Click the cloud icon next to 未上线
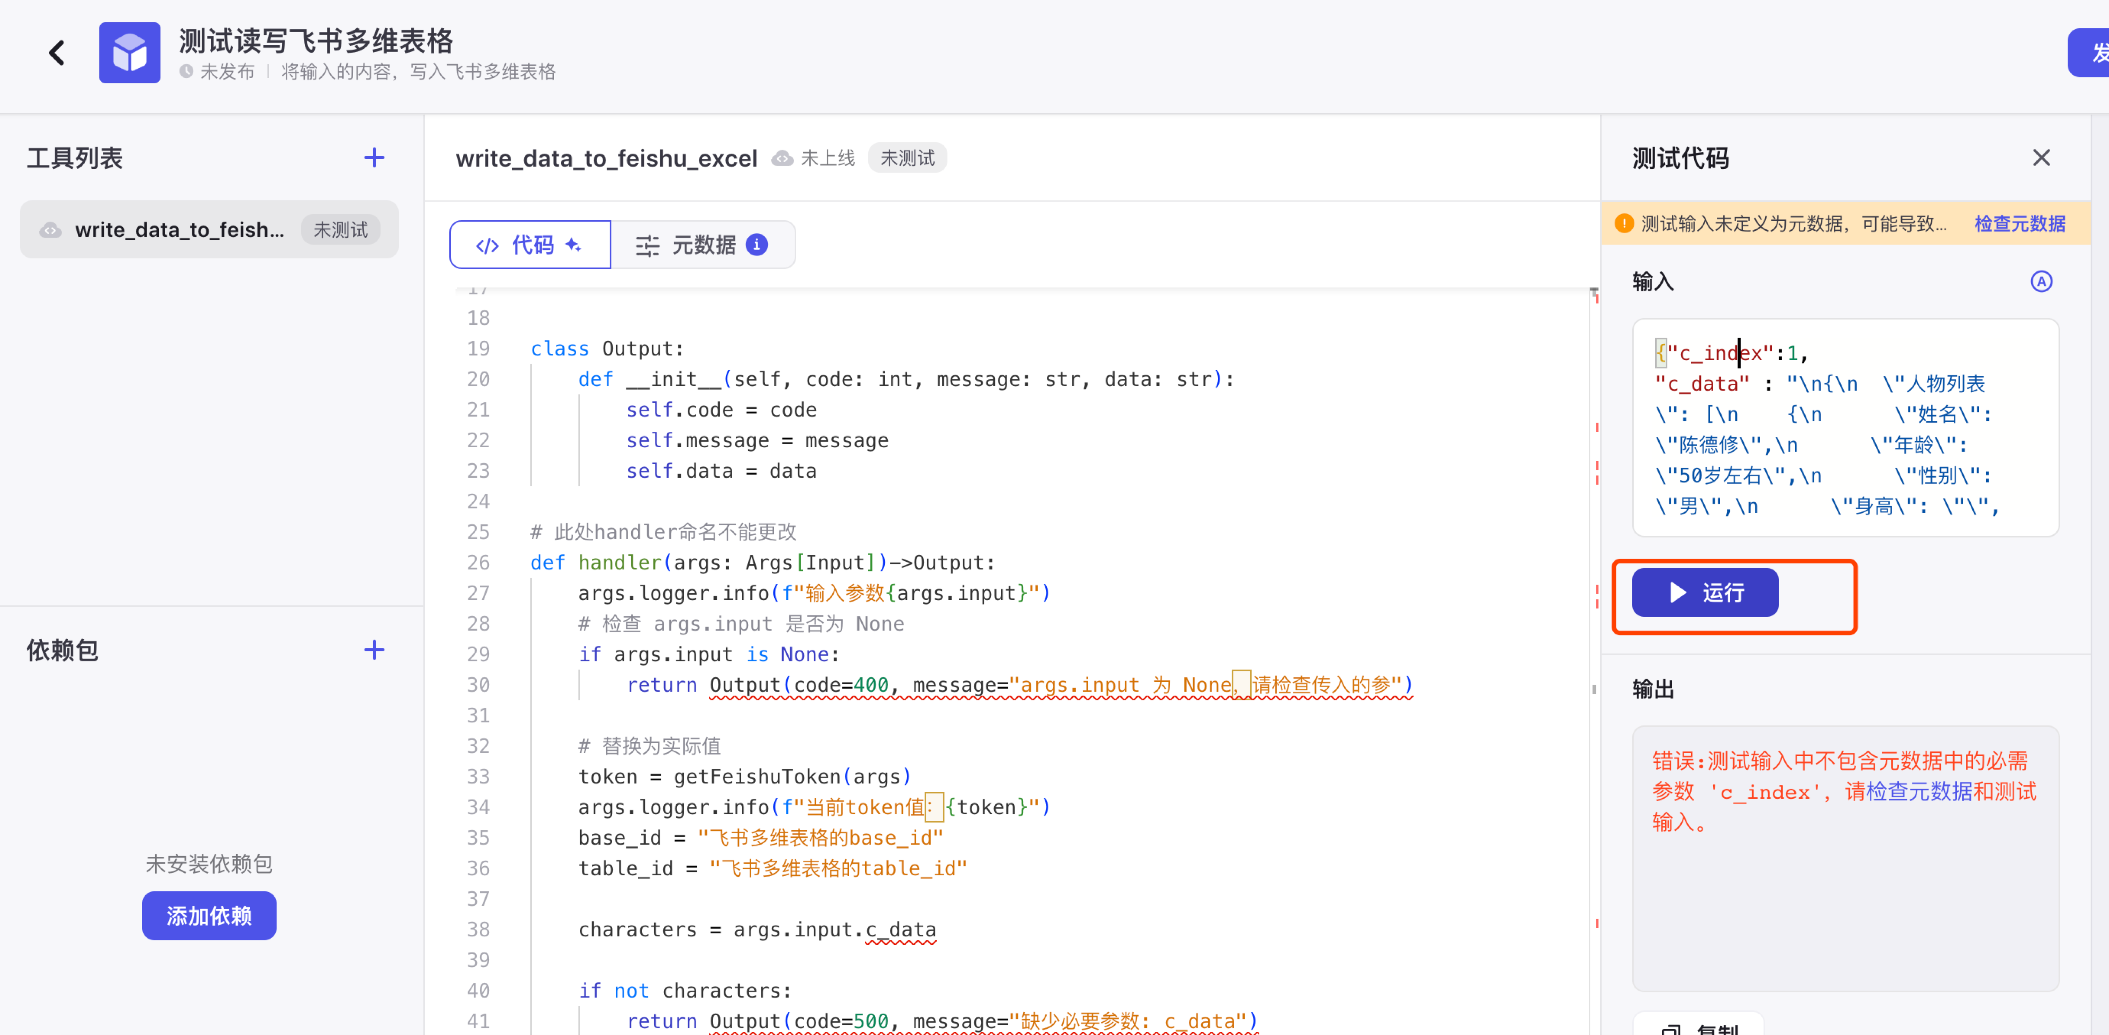2109x1035 pixels. point(783,158)
